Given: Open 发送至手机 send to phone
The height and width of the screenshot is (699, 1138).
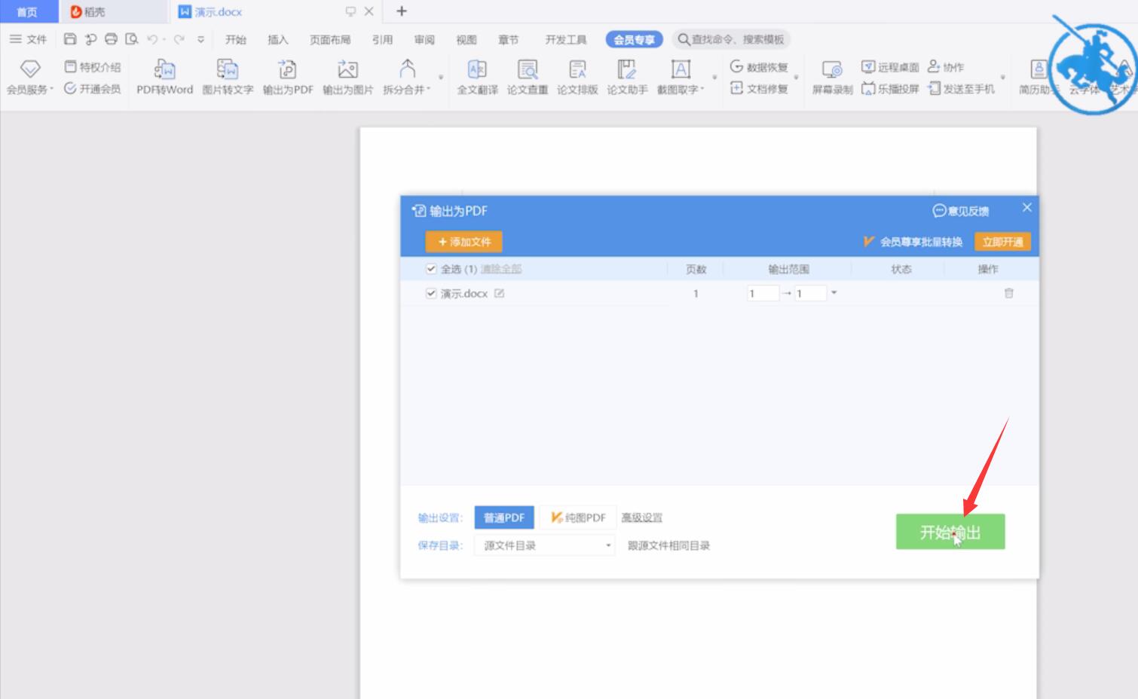Looking at the screenshot, I should (x=961, y=88).
